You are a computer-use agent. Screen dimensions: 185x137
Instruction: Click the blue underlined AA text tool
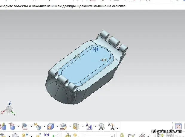[x=89, y=127]
